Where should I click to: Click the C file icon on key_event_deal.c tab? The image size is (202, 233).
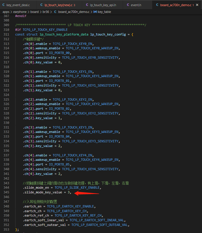tap(4, 5)
